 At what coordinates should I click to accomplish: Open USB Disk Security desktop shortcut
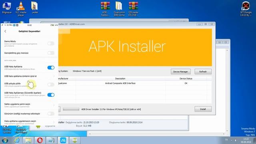coord(7,130)
